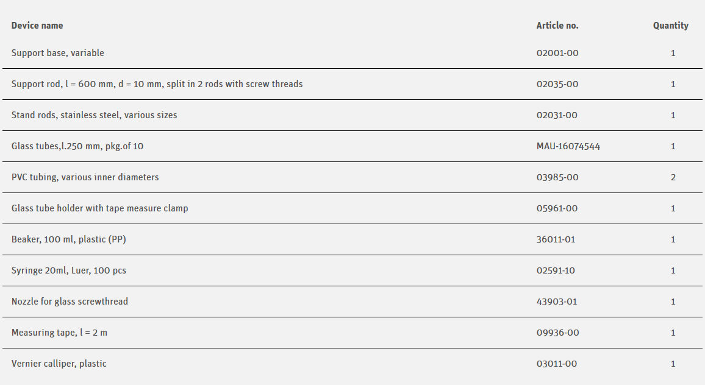
Task: Click the Device name column header
Action: (37, 26)
